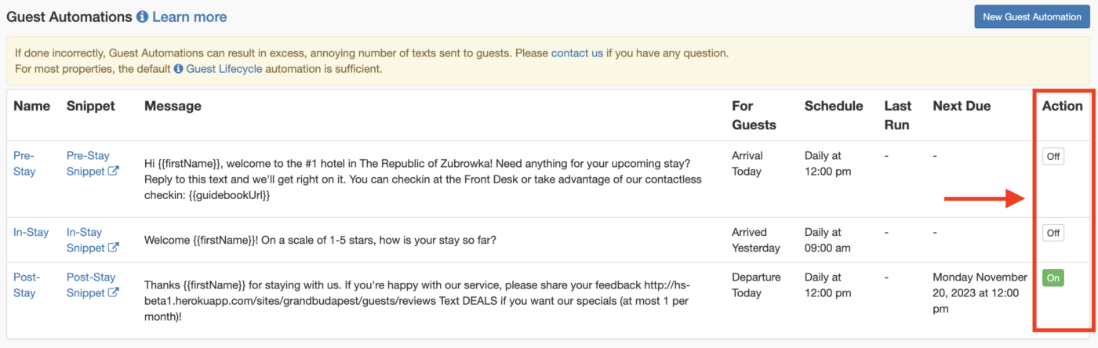
Task: Open the Pre-Stay automation name link
Action: point(24,163)
